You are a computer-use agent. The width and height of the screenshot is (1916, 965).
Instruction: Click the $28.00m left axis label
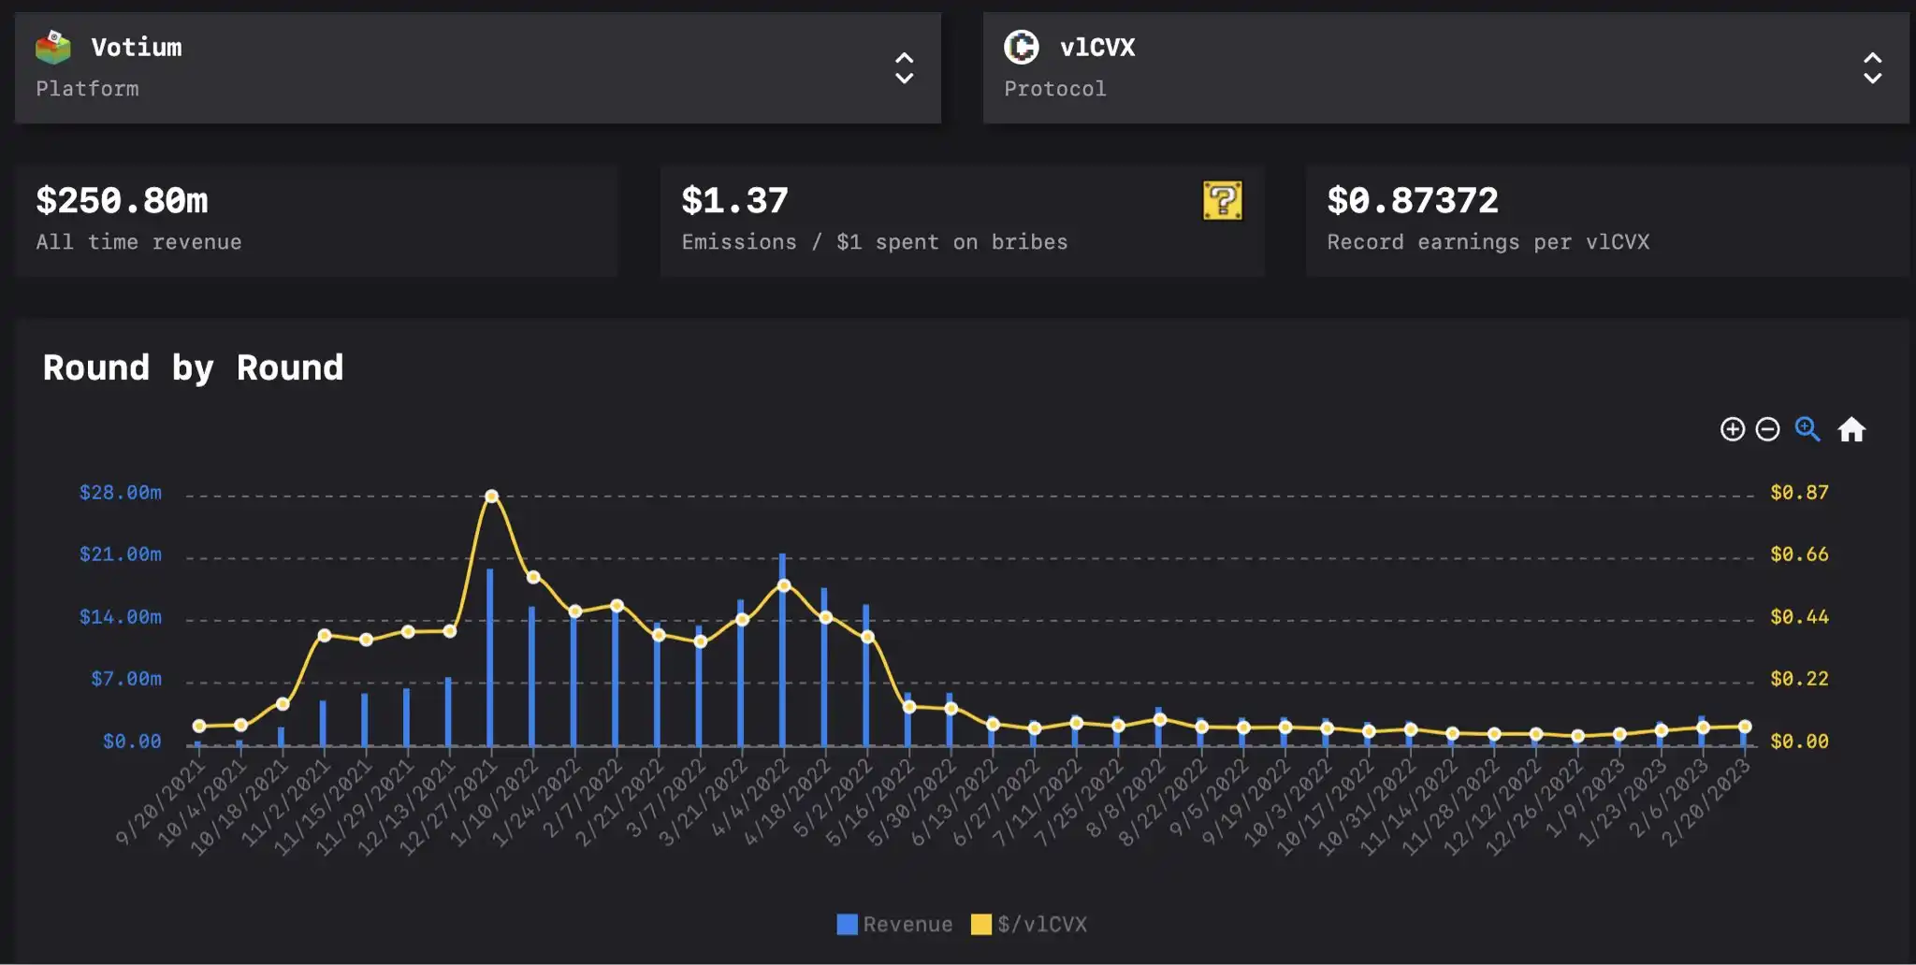[x=121, y=492]
